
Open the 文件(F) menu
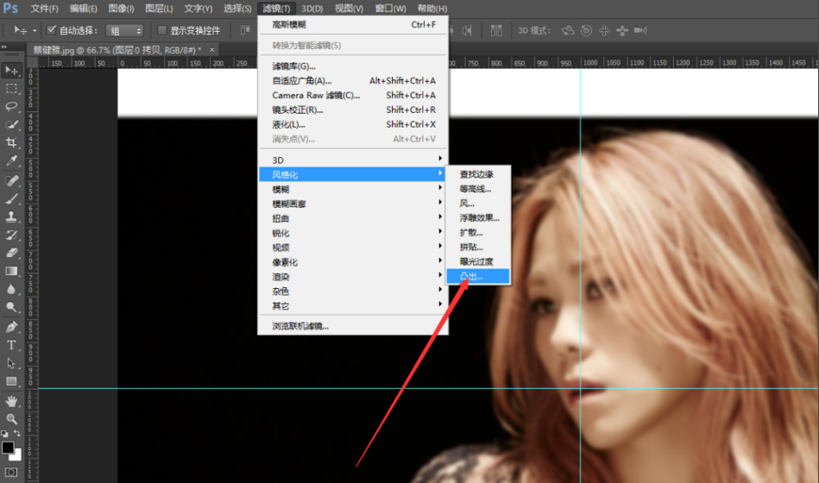(x=44, y=9)
